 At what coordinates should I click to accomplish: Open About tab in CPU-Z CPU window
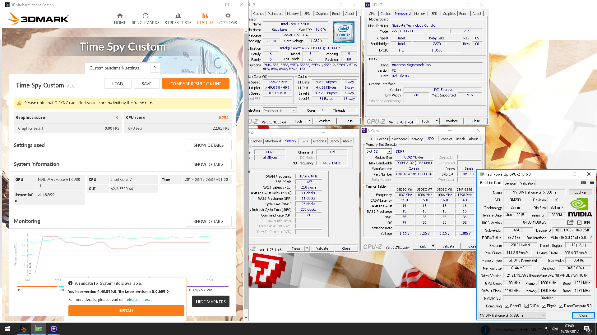pyautogui.click(x=349, y=14)
